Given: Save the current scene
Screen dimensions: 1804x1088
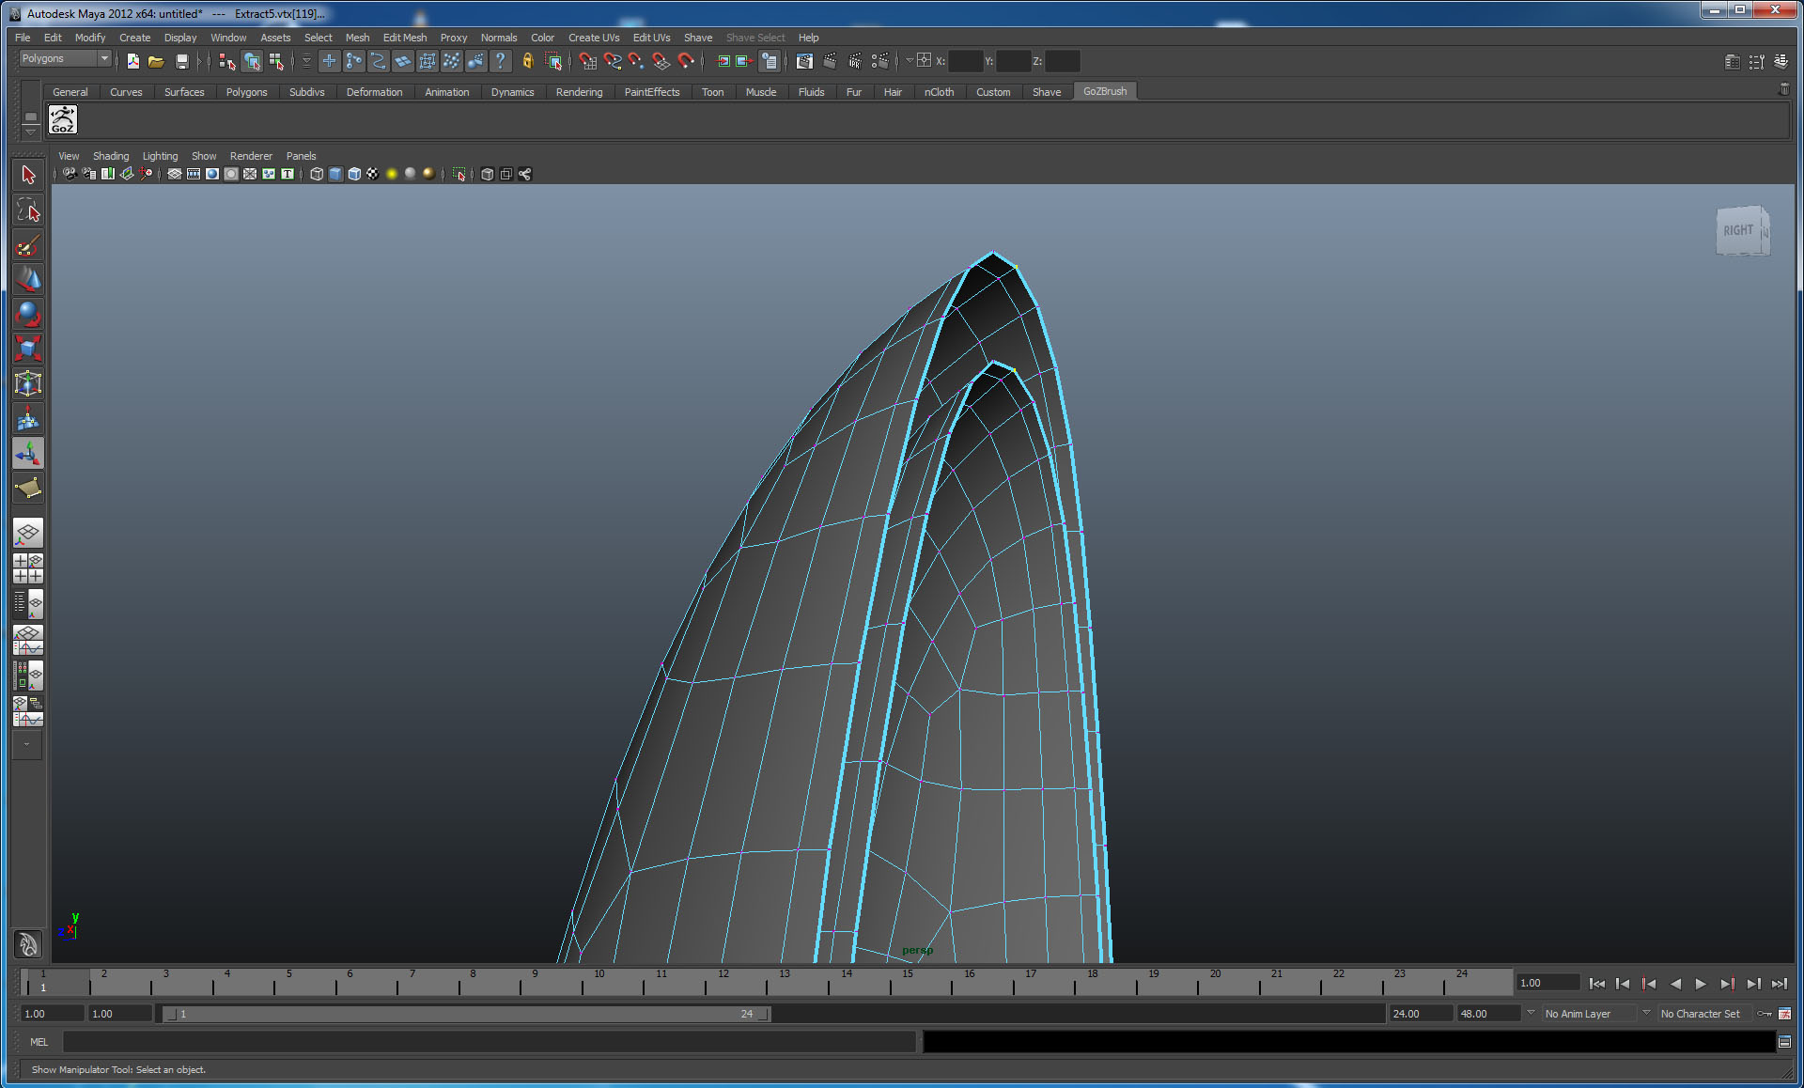Looking at the screenshot, I should pos(182,61).
